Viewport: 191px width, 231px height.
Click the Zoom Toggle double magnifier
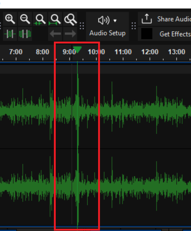[x=70, y=19]
